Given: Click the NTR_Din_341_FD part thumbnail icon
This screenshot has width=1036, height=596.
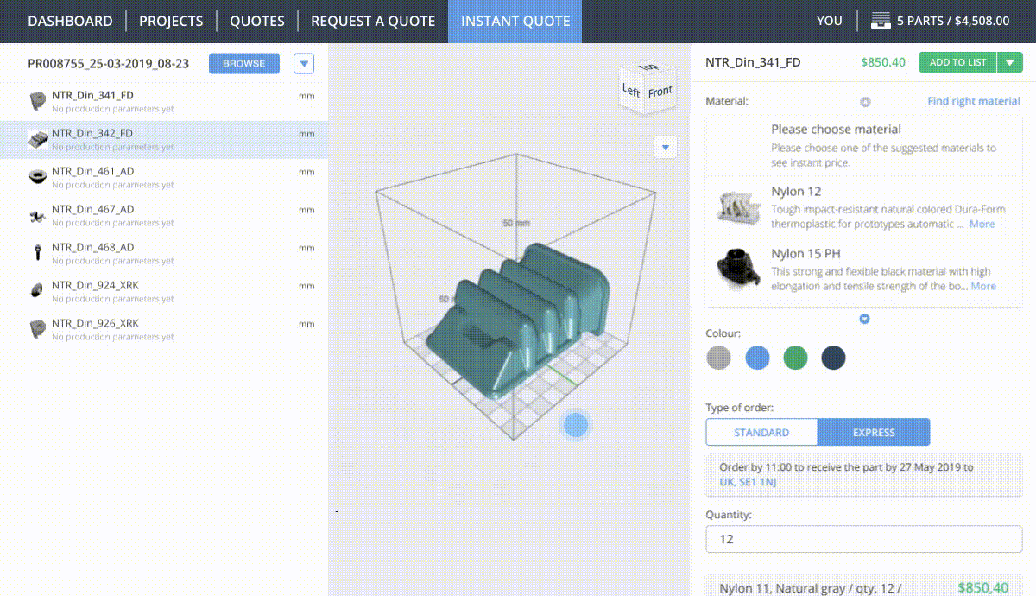Looking at the screenshot, I should pos(38,101).
